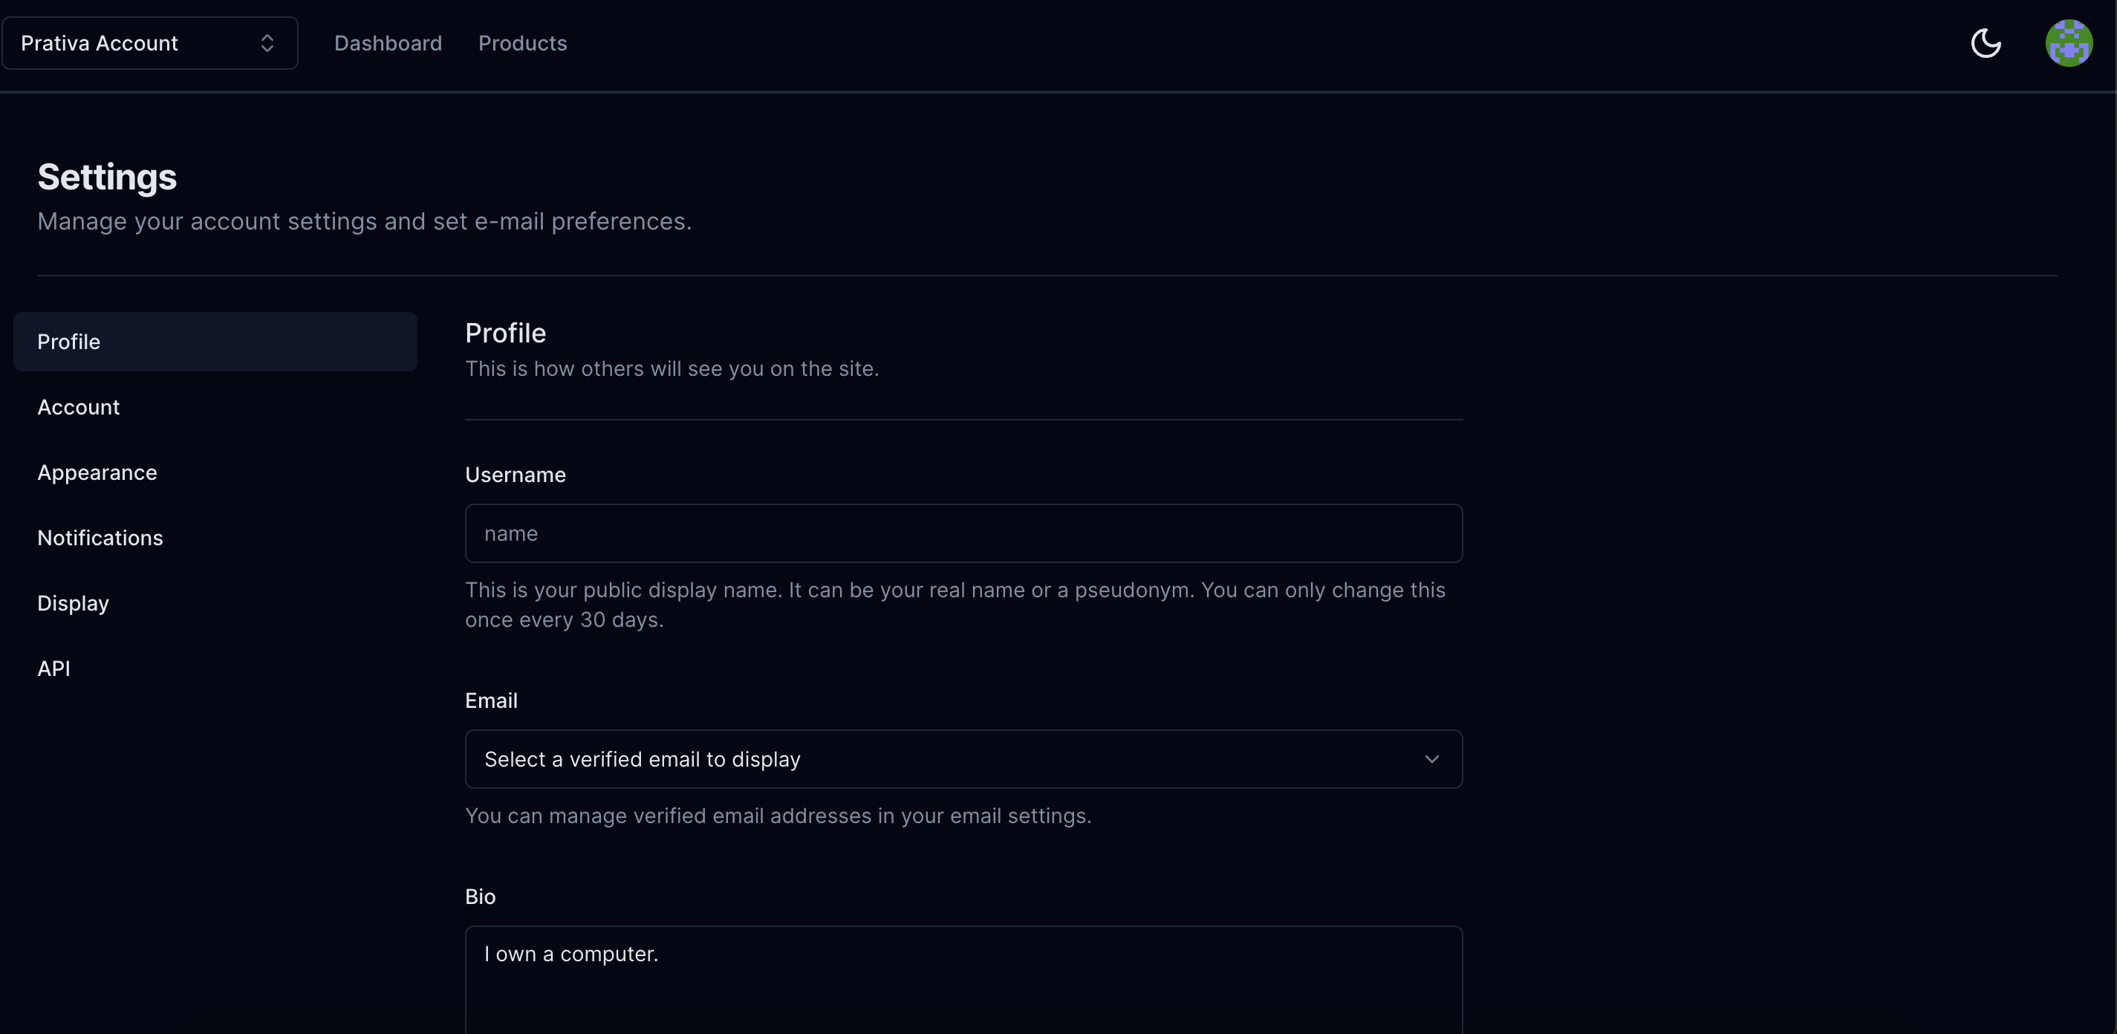Toggle the dark mode moon icon
This screenshot has height=1034, width=2117.
coord(1986,43)
